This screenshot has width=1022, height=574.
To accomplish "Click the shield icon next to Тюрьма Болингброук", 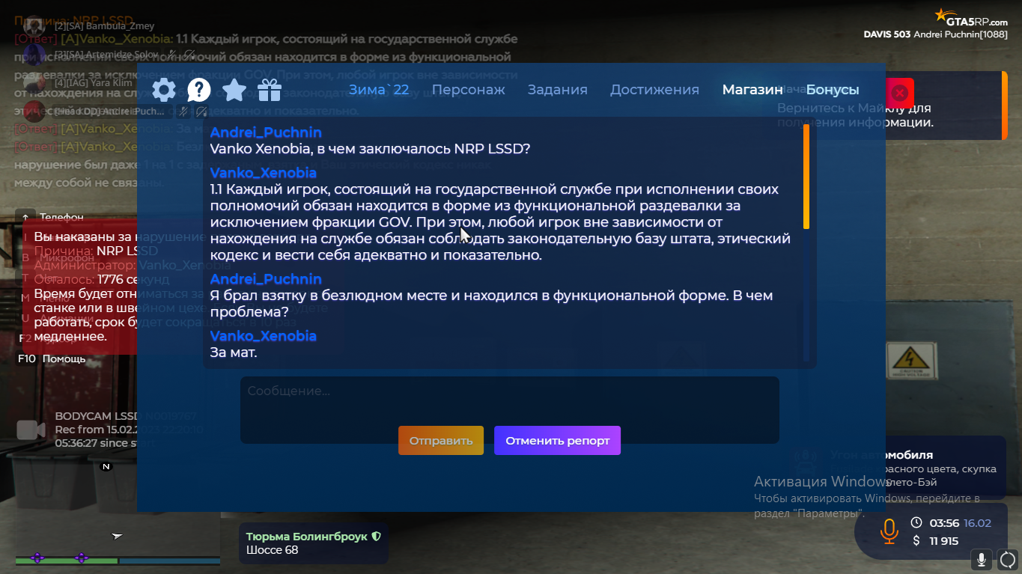I will point(377,537).
